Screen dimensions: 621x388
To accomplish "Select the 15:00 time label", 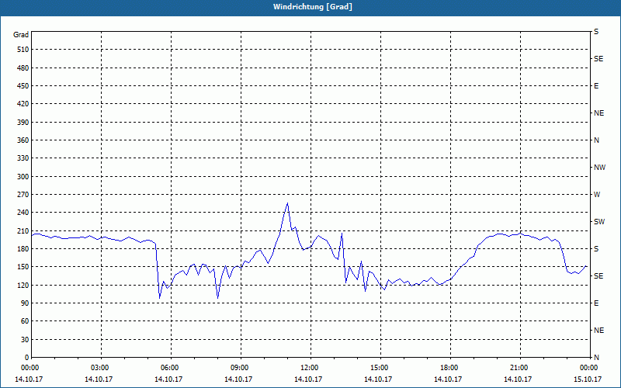I will (x=380, y=367).
